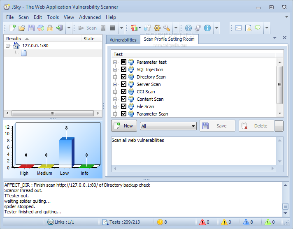Open the Tools menu
This screenshot has height=229, width=293.
click(x=53, y=17)
